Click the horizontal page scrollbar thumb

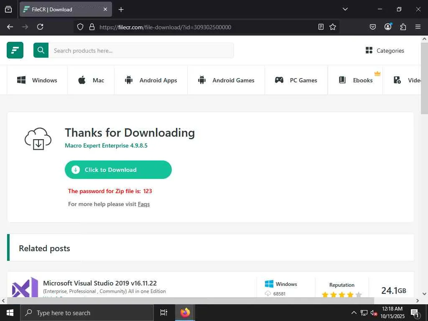190,301
